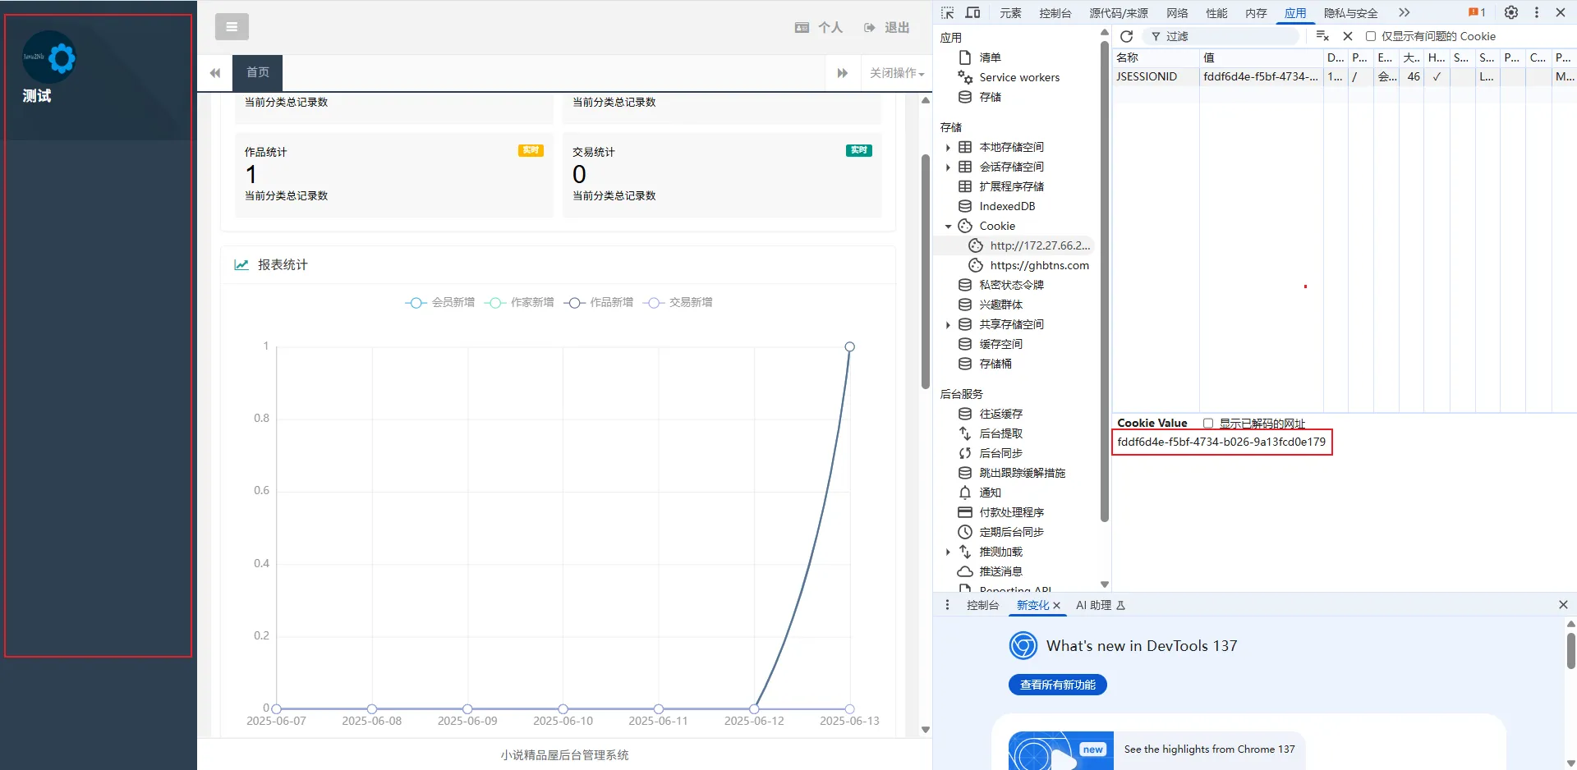Switch to the 网络 DevTools tab
Screen dimensions: 1577x770
(1177, 12)
